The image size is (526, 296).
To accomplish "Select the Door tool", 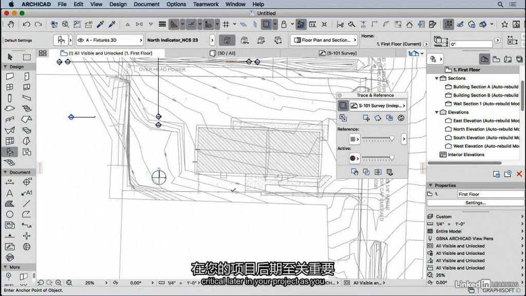I will pyautogui.click(x=27, y=77).
